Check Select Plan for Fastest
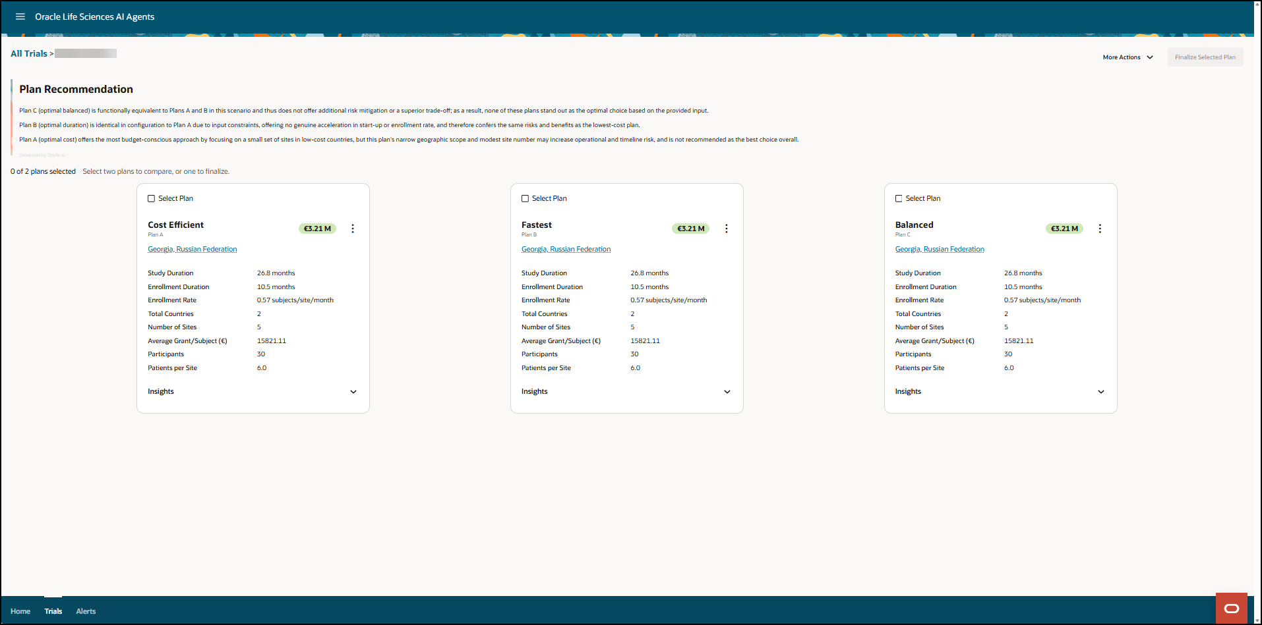Image resolution: width=1262 pixels, height=625 pixels. pyautogui.click(x=525, y=198)
